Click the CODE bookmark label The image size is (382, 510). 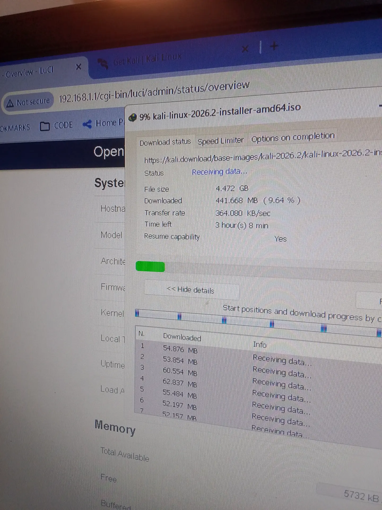pos(63,125)
